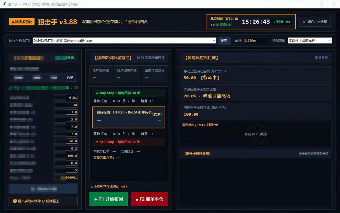Select the parameter field showing 0.2
The height and width of the screenshot is (213, 340).
tap(72, 149)
